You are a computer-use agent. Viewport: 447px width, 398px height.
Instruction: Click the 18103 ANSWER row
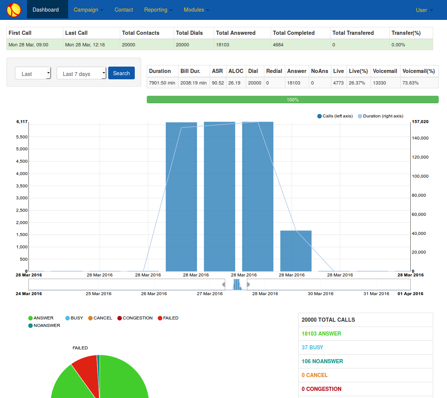[366, 334]
